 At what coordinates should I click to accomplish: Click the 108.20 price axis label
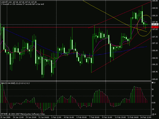click(x=155, y=16)
